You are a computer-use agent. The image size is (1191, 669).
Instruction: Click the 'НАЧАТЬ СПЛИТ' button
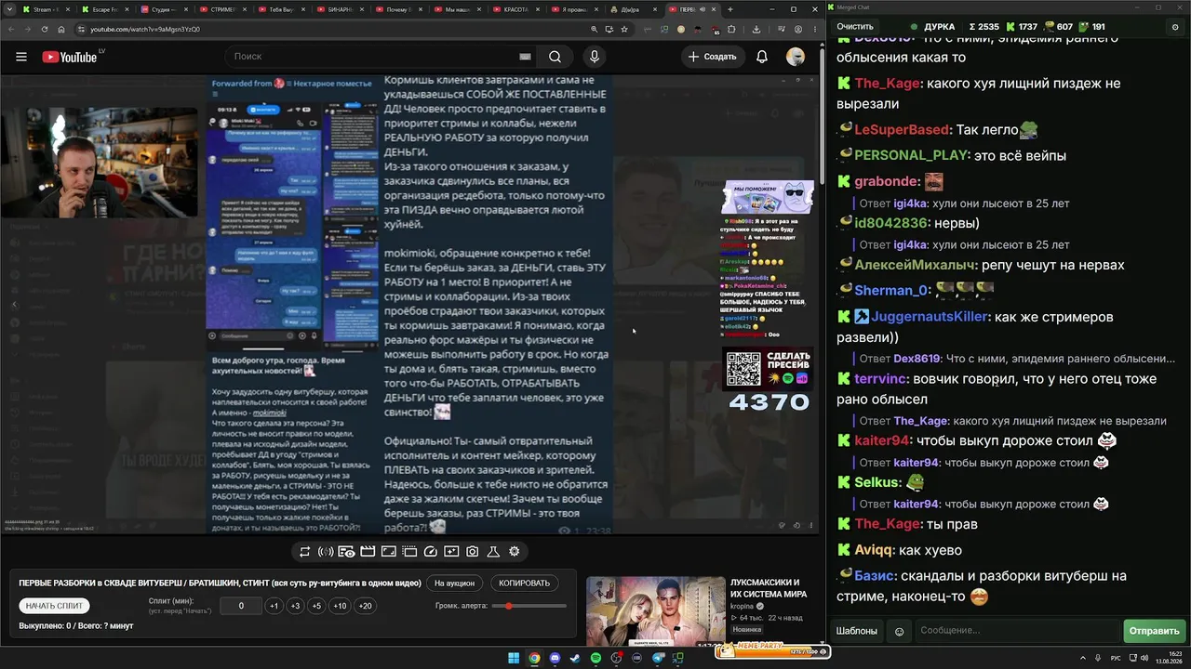tap(54, 606)
